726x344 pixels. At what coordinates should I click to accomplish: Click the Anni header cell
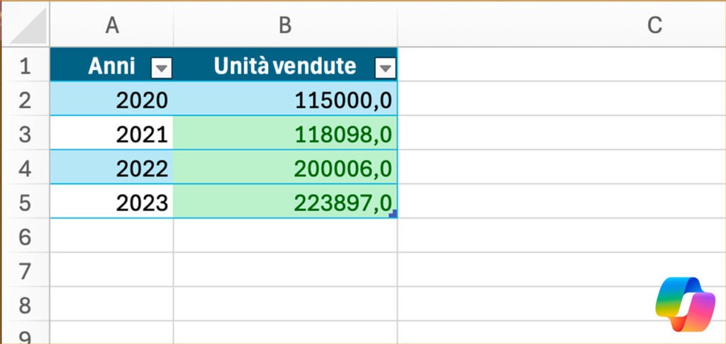pyautogui.click(x=111, y=64)
